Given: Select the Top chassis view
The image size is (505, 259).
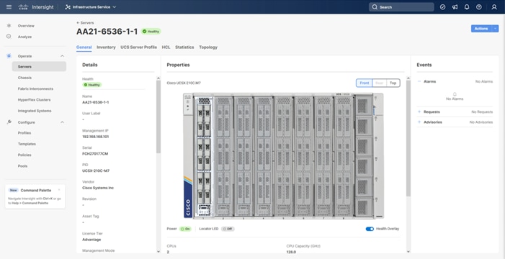Looking at the screenshot, I should coord(393,83).
